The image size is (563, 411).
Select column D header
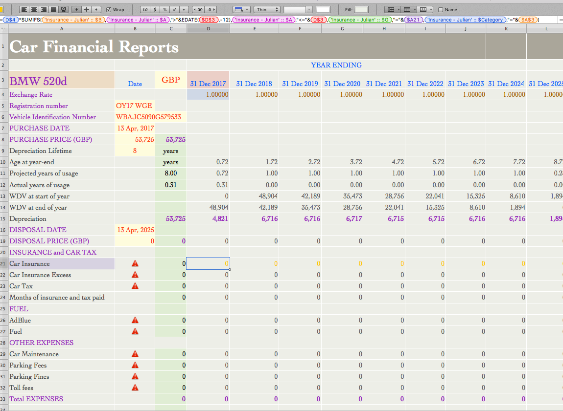tap(208, 29)
